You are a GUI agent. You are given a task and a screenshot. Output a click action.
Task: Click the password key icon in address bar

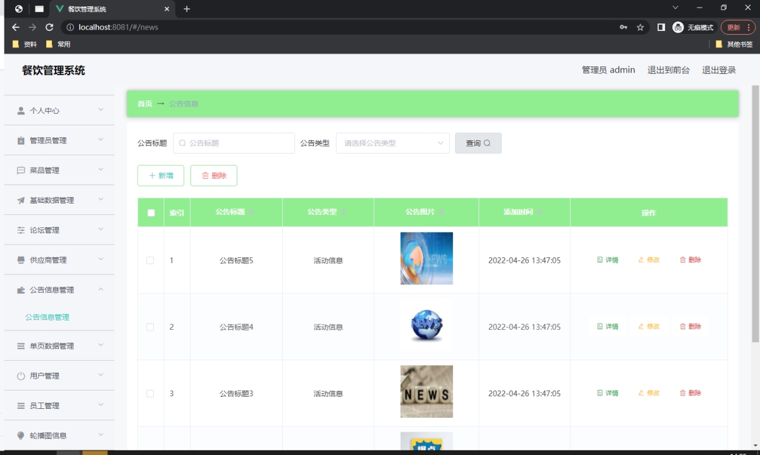tap(623, 27)
